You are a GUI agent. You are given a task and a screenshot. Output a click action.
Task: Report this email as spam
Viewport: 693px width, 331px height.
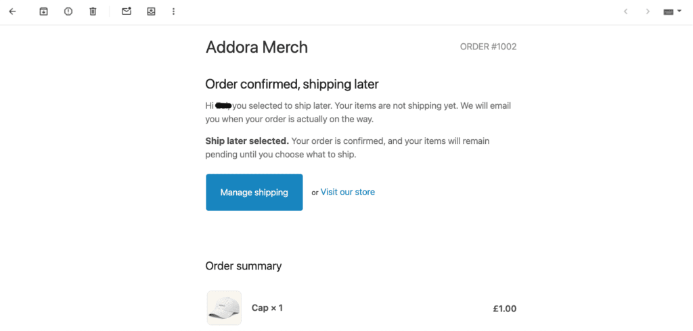(68, 11)
